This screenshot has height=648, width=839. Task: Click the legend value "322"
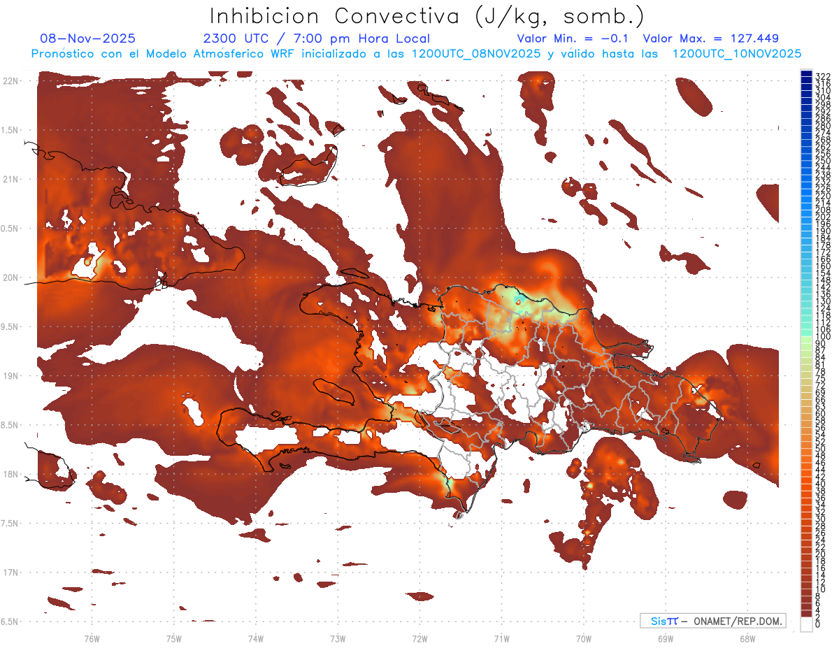822,75
